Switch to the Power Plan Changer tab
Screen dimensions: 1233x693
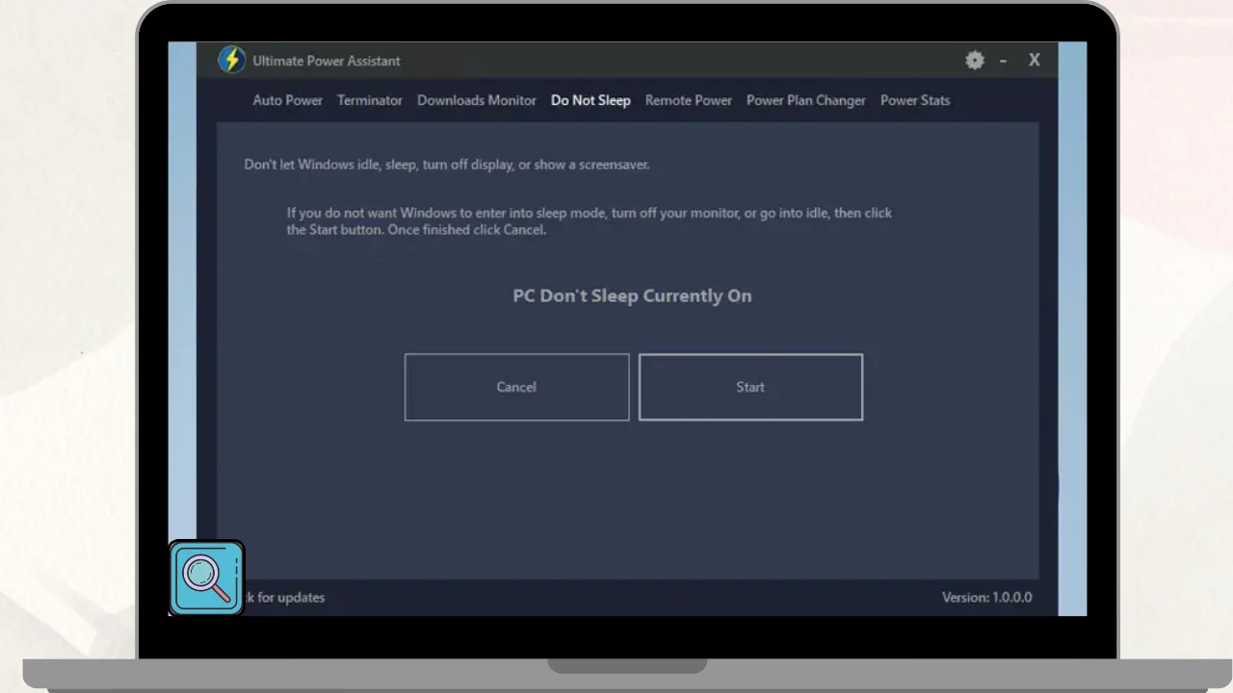click(x=805, y=100)
